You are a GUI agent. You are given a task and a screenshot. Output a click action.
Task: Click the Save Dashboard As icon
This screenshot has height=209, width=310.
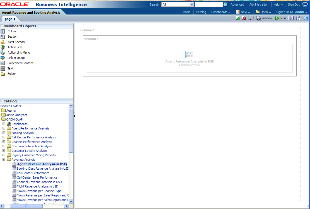point(298,18)
